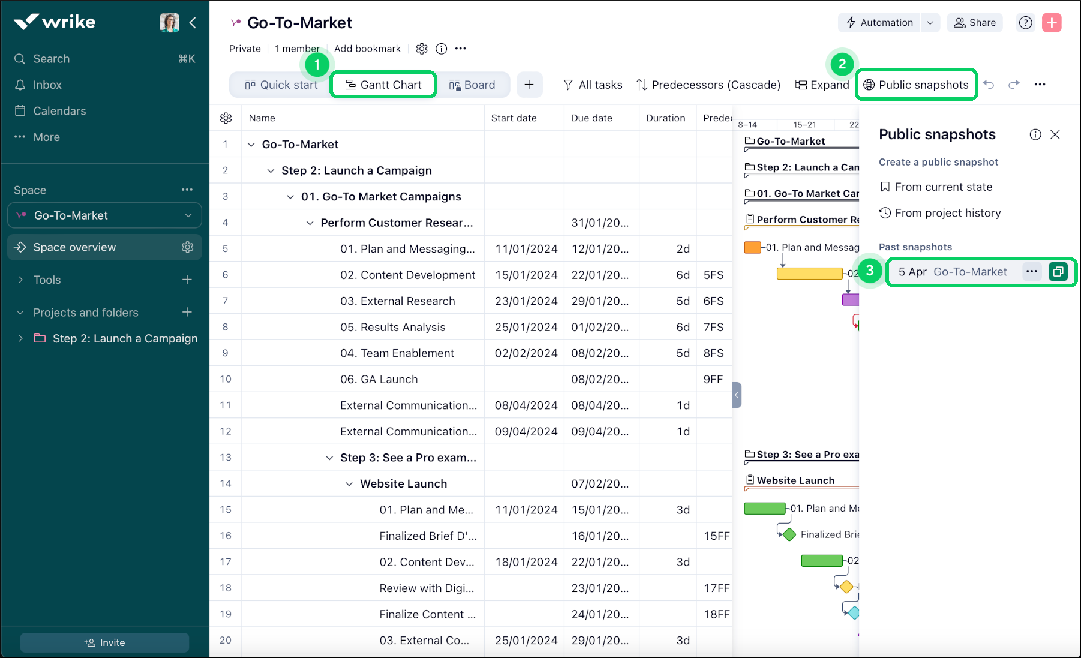This screenshot has width=1081, height=658.
Task: Open the Go-To-Market space dropdown
Action: coord(188,215)
